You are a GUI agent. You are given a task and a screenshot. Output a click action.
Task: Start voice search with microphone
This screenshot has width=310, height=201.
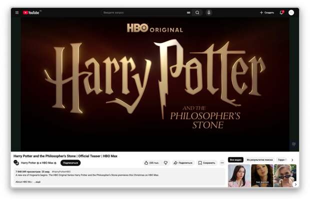click(209, 12)
